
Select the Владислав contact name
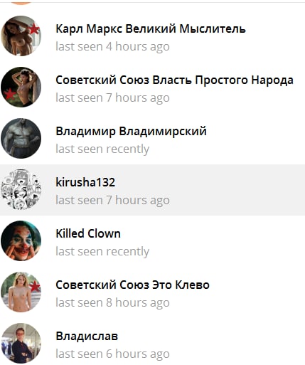tap(87, 337)
